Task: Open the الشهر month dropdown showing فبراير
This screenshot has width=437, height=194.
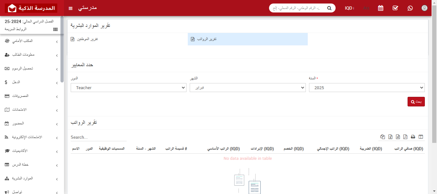Action: click(x=248, y=87)
